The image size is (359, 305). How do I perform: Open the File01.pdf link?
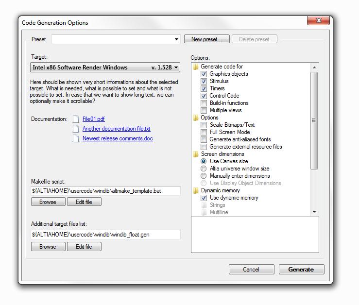tap(94, 119)
